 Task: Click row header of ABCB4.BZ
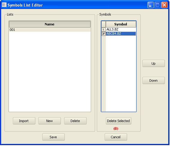pos(103,34)
